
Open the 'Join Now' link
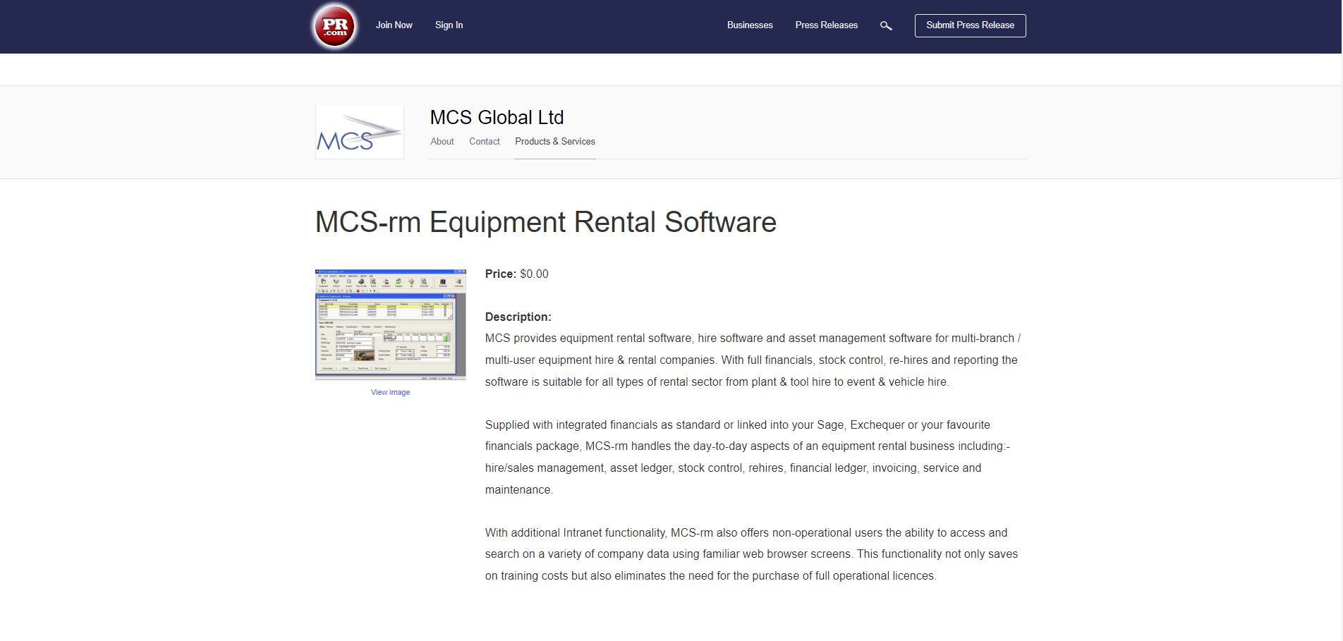394,25
